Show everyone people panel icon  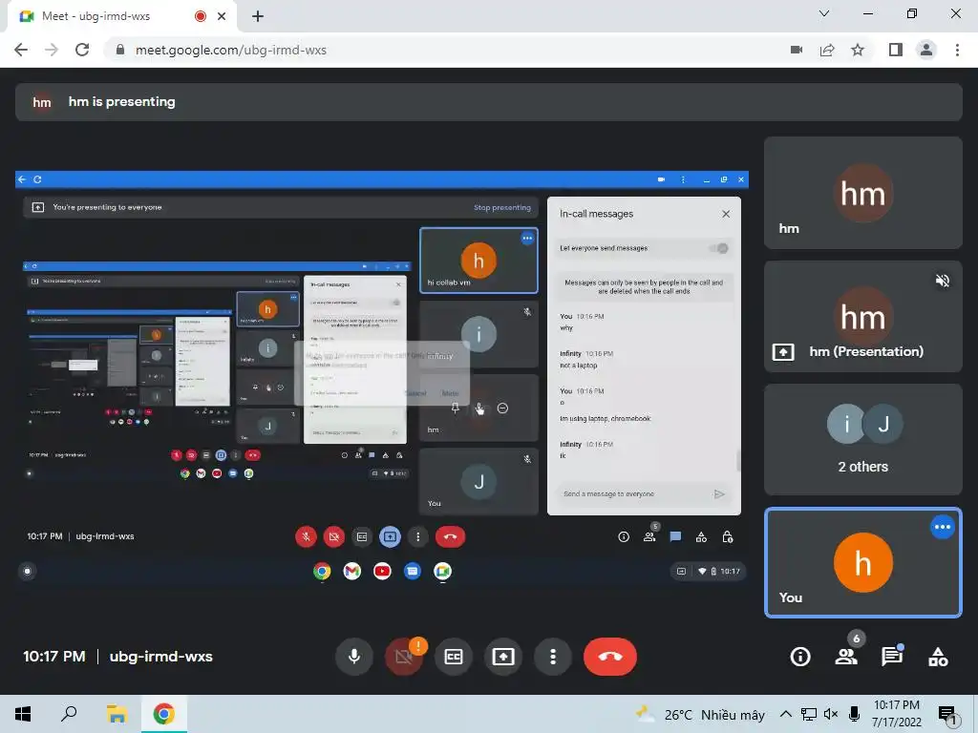point(846,656)
